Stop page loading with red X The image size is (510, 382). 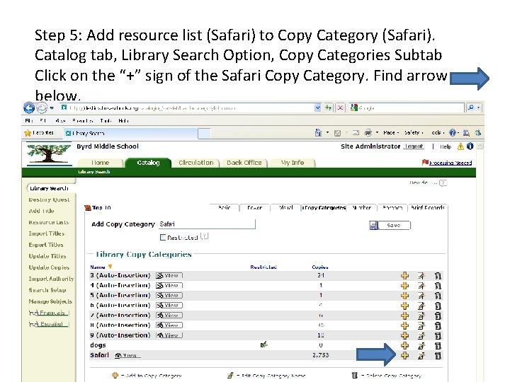click(340, 108)
